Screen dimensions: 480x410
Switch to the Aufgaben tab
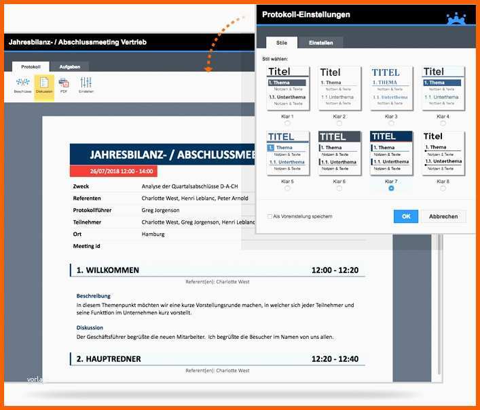69,67
